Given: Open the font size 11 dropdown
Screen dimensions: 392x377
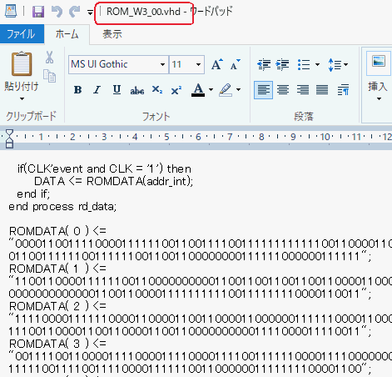Looking at the screenshot, I should [x=198, y=64].
